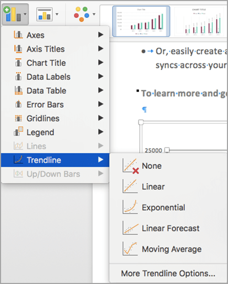Click the Exponential trendline icon

pyautogui.click(x=130, y=207)
